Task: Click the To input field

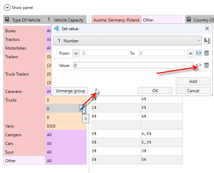Action: tap(162, 53)
